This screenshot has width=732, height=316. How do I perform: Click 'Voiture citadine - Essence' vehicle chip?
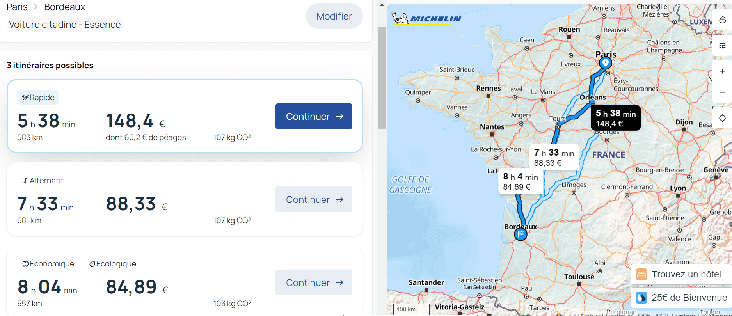click(65, 24)
